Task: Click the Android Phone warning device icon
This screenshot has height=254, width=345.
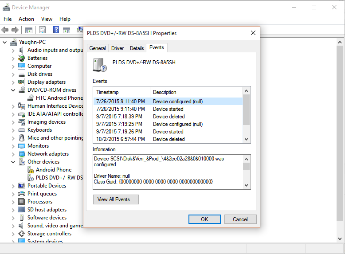Action: [30, 170]
